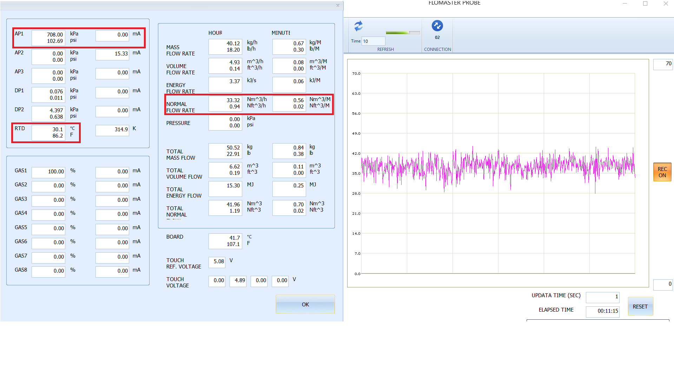
Task: Click the TOUCH REF. VOLTAGE field
Action: point(217,262)
